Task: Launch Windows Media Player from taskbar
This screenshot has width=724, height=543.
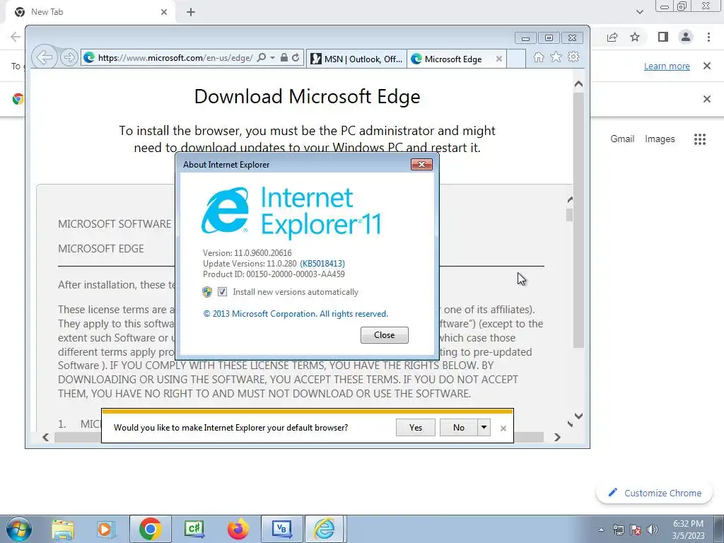Action: [x=106, y=529]
